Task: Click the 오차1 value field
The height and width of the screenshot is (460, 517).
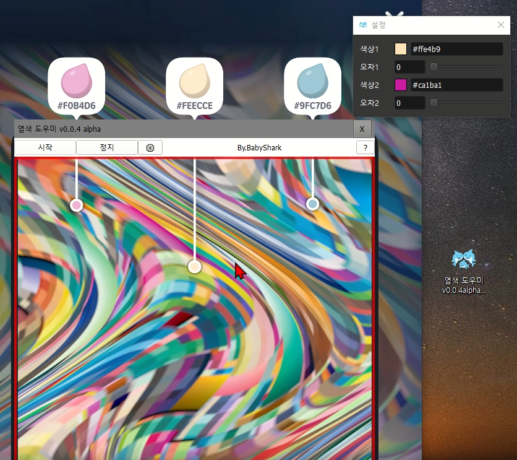Action: click(x=410, y=67)
